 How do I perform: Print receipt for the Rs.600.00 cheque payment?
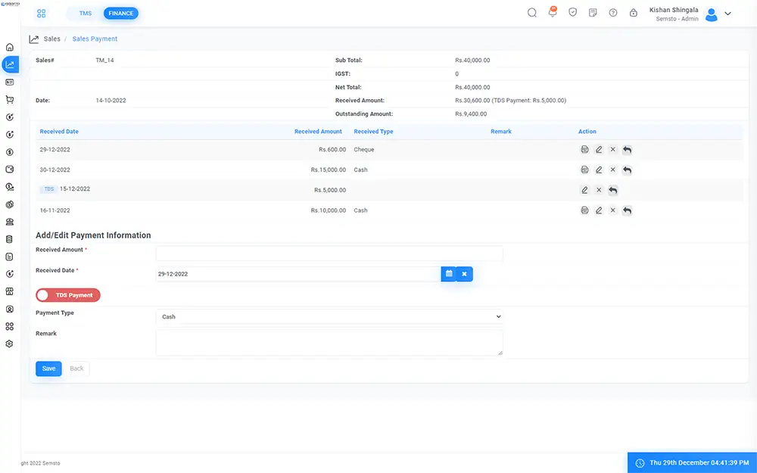tap(584, 150)
